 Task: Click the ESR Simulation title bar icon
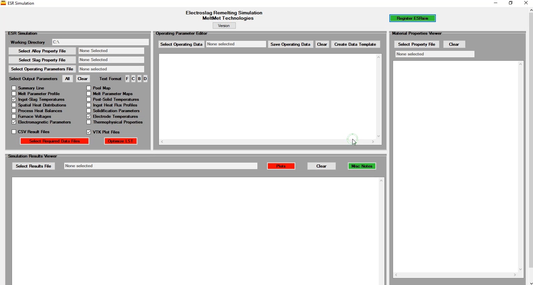pyautogui.click(x=3, y=3)
